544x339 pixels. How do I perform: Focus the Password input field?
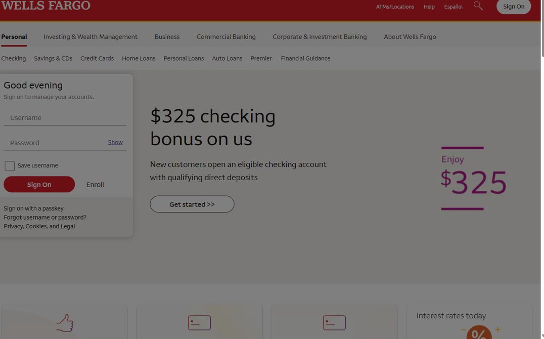[55, 143]
